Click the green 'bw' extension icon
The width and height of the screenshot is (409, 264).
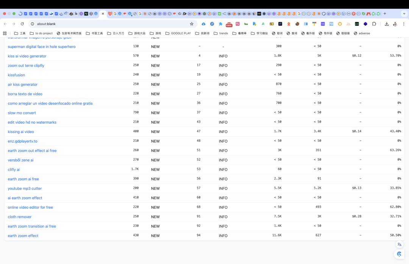[246, 24]
